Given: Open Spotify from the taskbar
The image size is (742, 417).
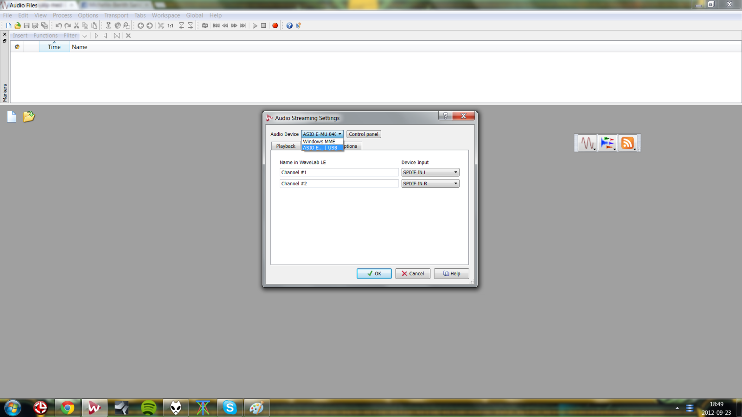Looking at the screenshot, I should (x=149, y=408).
